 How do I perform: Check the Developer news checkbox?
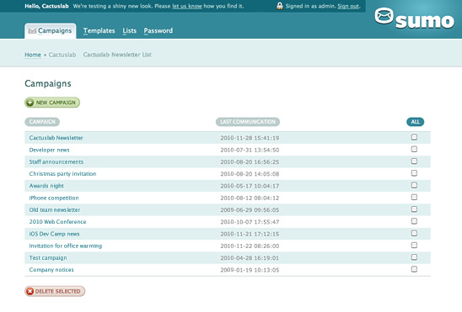(x=414, y=149)
